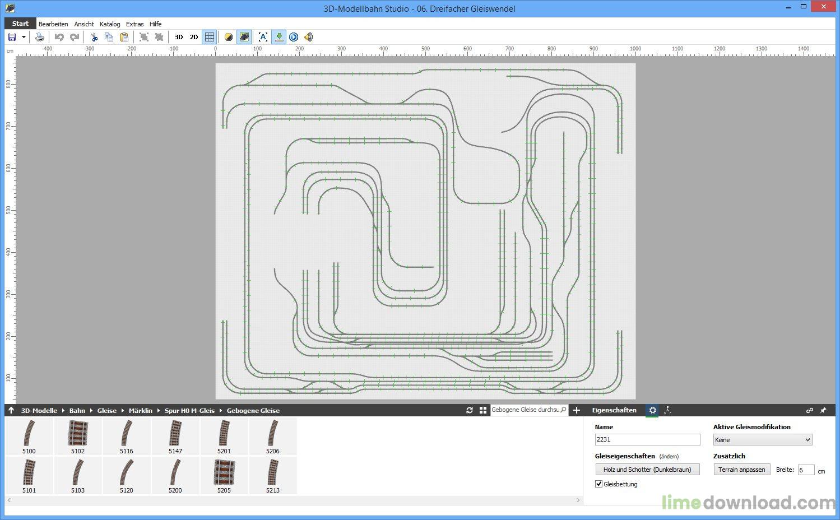This screenshot has width=840, height=520.
Task: Click the paste clipboard icon
Action: [x=124, y=37]
